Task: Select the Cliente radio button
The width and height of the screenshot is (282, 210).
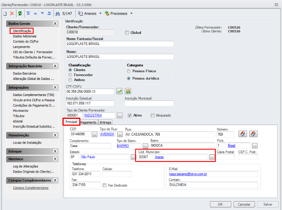Action: click(x=70, y=70)
